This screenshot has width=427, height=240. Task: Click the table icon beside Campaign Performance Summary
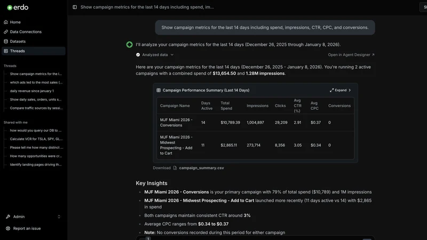click(159, 90)
